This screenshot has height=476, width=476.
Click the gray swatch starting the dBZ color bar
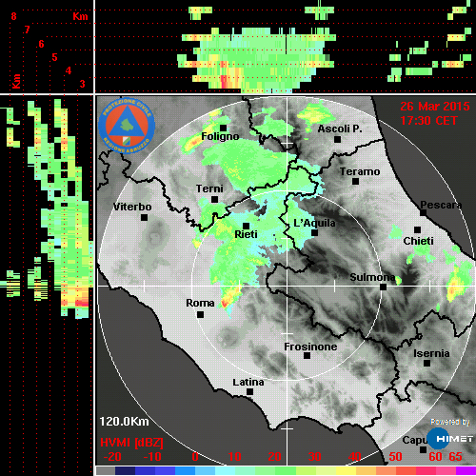106,470
